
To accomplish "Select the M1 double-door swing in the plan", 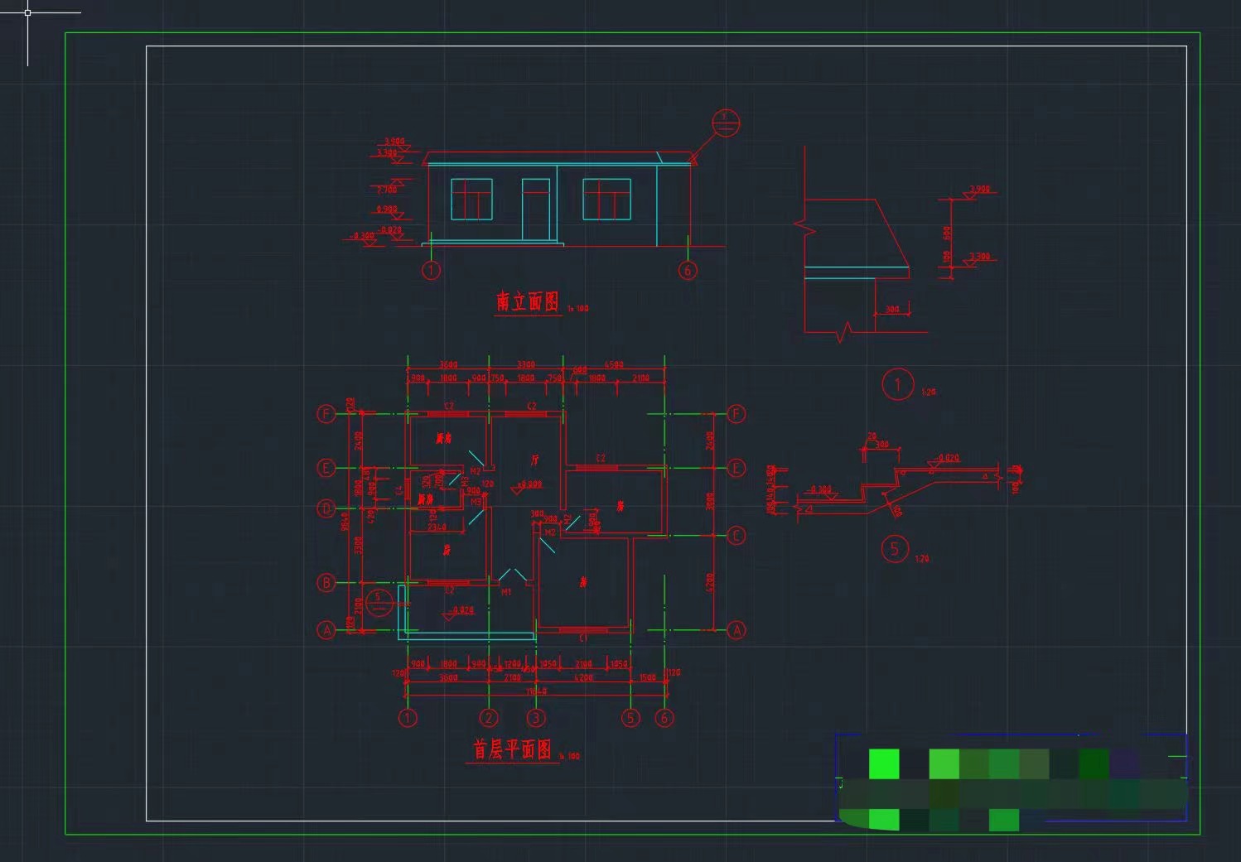I will tap(513, 575).
